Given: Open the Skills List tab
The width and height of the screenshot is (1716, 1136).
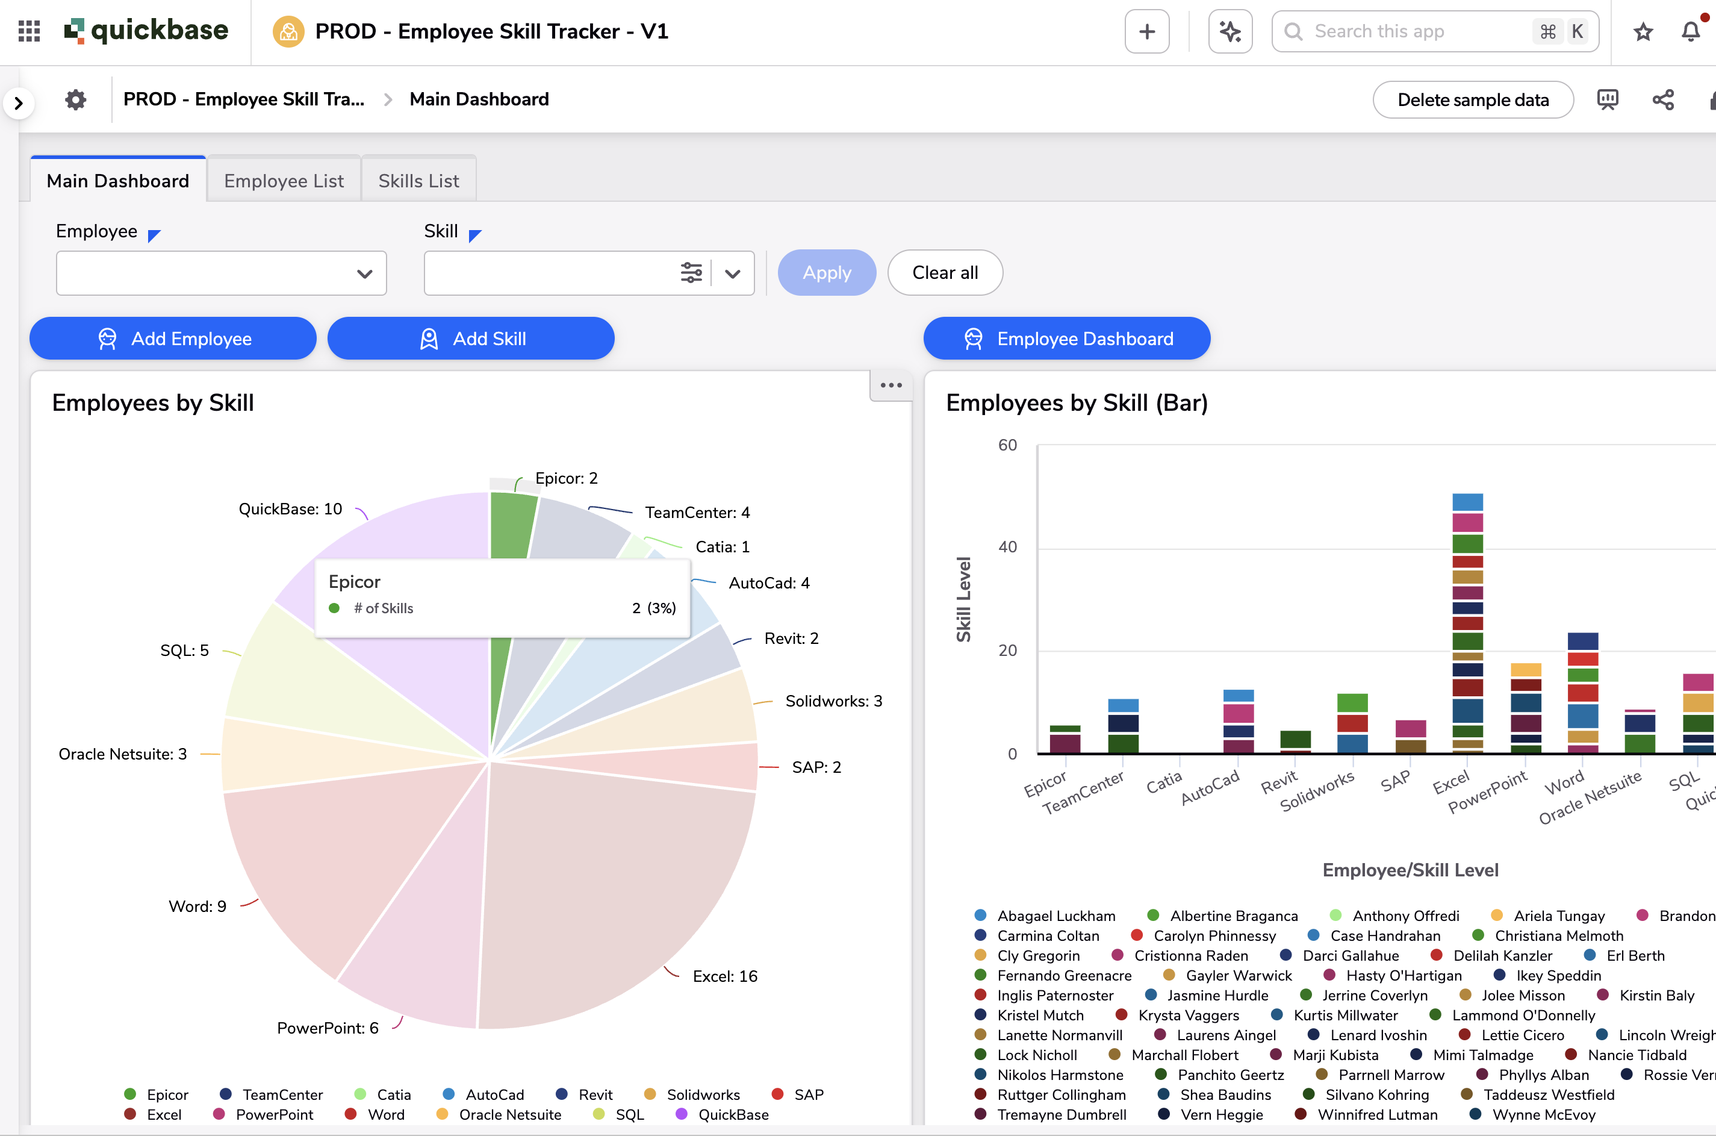Looking at the screenshot, I should pyautogui.click(x=418, y=180).
